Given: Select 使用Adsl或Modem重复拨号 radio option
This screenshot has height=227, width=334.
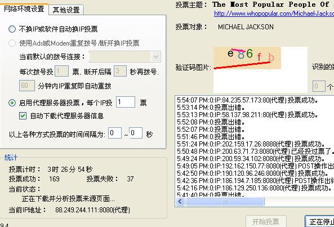Looking at the screenshot, I should (12, 43).
